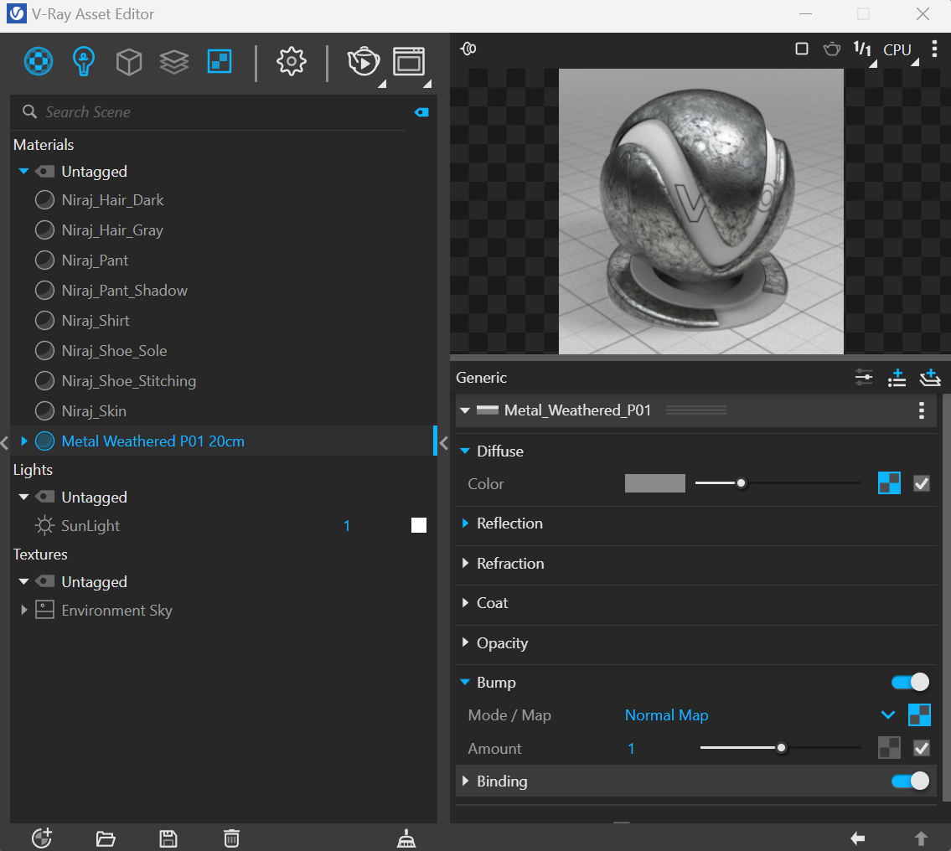This screenshot has width=951, height=851.
Task: Open the Normal Map mode dropdown
Action: tap(887, 715)
